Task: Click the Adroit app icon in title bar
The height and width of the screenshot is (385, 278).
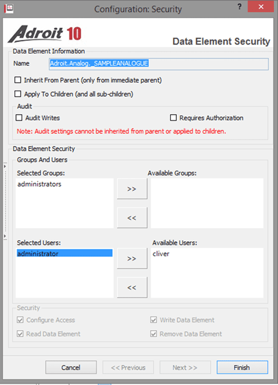Action: tap(9, 8)
